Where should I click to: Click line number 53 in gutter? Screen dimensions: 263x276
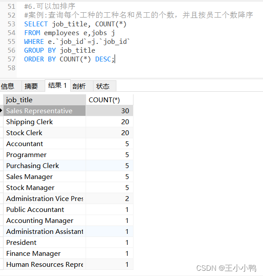11,24
